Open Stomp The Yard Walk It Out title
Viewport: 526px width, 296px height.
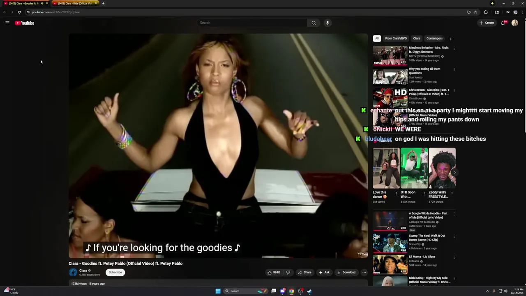coord(427,238)
